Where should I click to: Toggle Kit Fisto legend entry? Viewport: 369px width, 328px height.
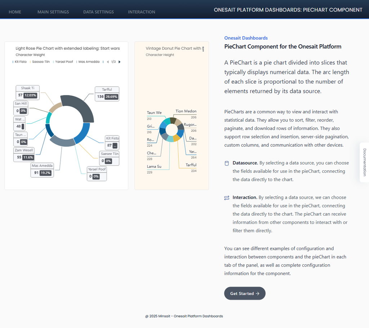click(x=20, y=62)
